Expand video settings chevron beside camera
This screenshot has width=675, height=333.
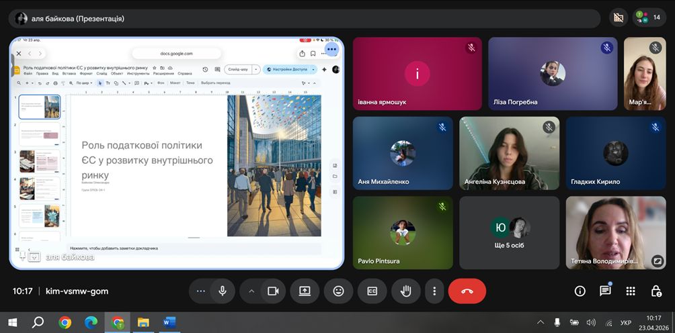[251, 291]
